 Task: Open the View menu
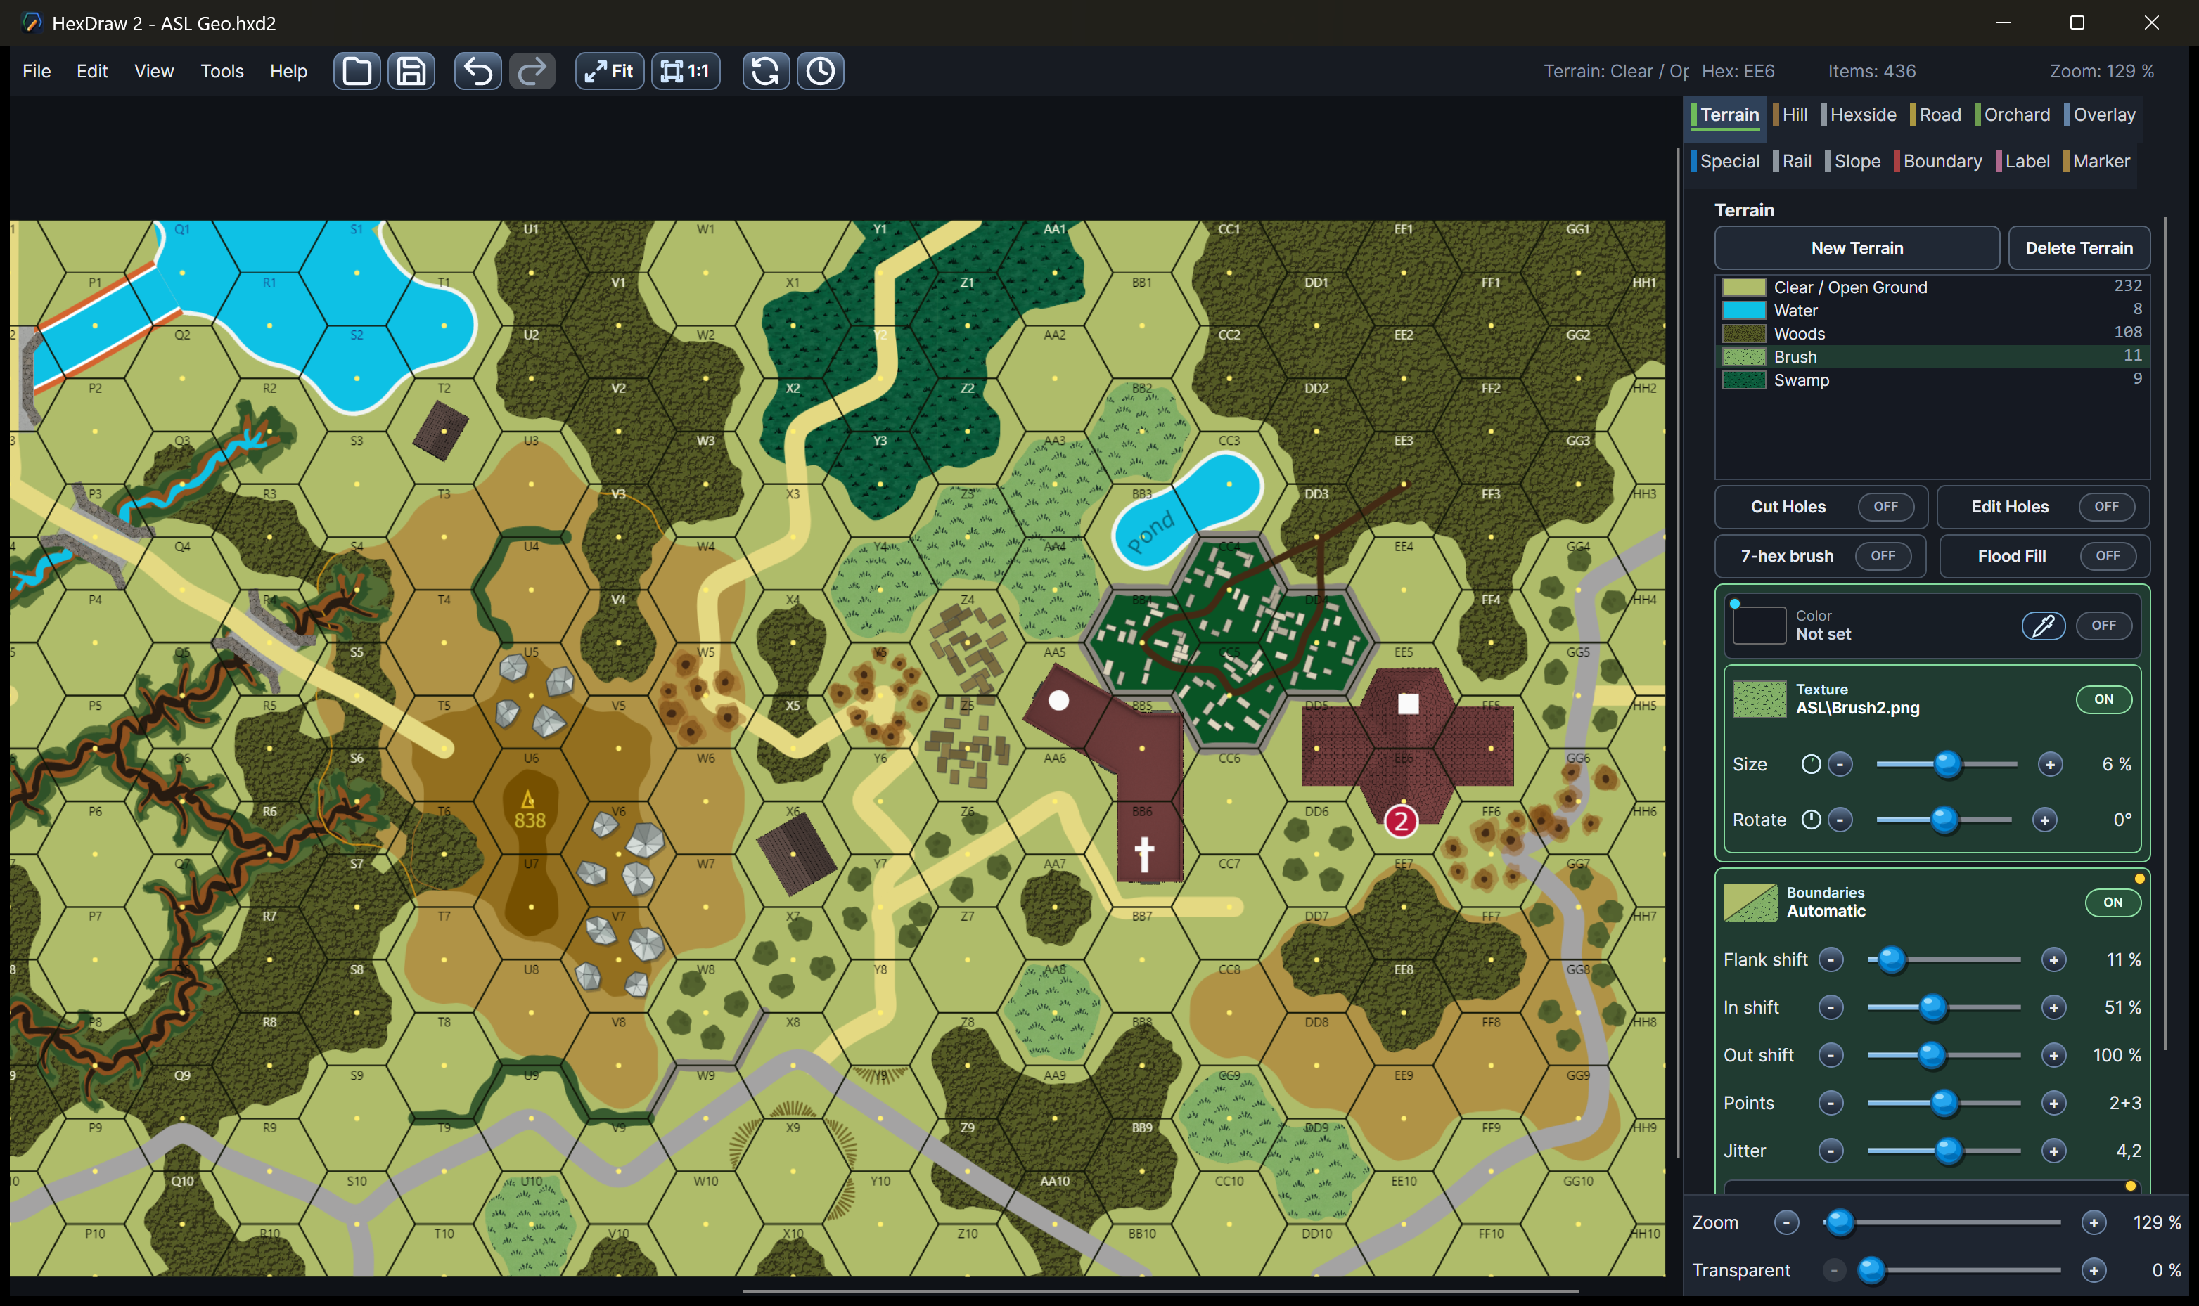pyautogui.click(x=154, y=71)
